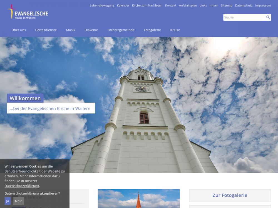The image size is (278, 208).
Task: Open the Kontakt page link
Action: (170, 6)
